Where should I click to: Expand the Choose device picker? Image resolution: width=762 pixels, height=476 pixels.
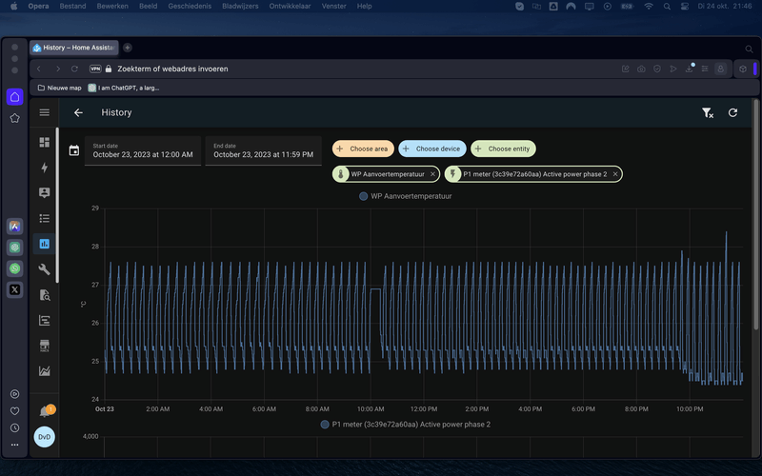431,149
